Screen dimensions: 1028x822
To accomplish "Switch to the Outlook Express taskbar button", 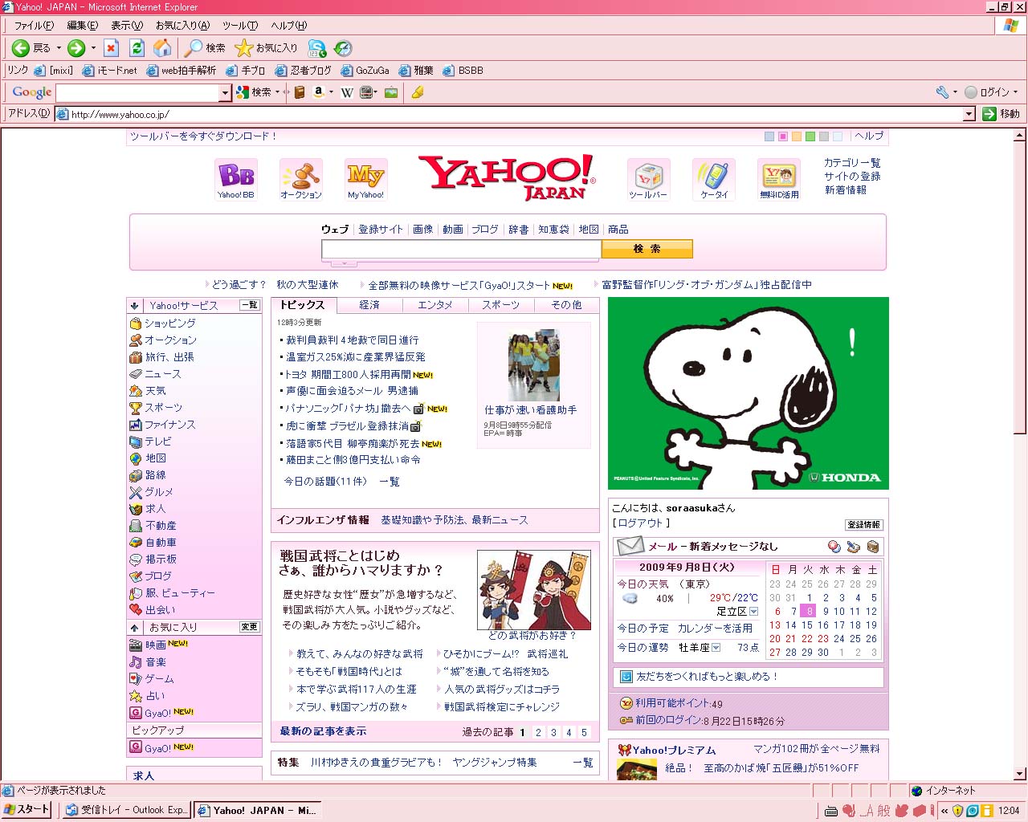I will pos(126,810).
